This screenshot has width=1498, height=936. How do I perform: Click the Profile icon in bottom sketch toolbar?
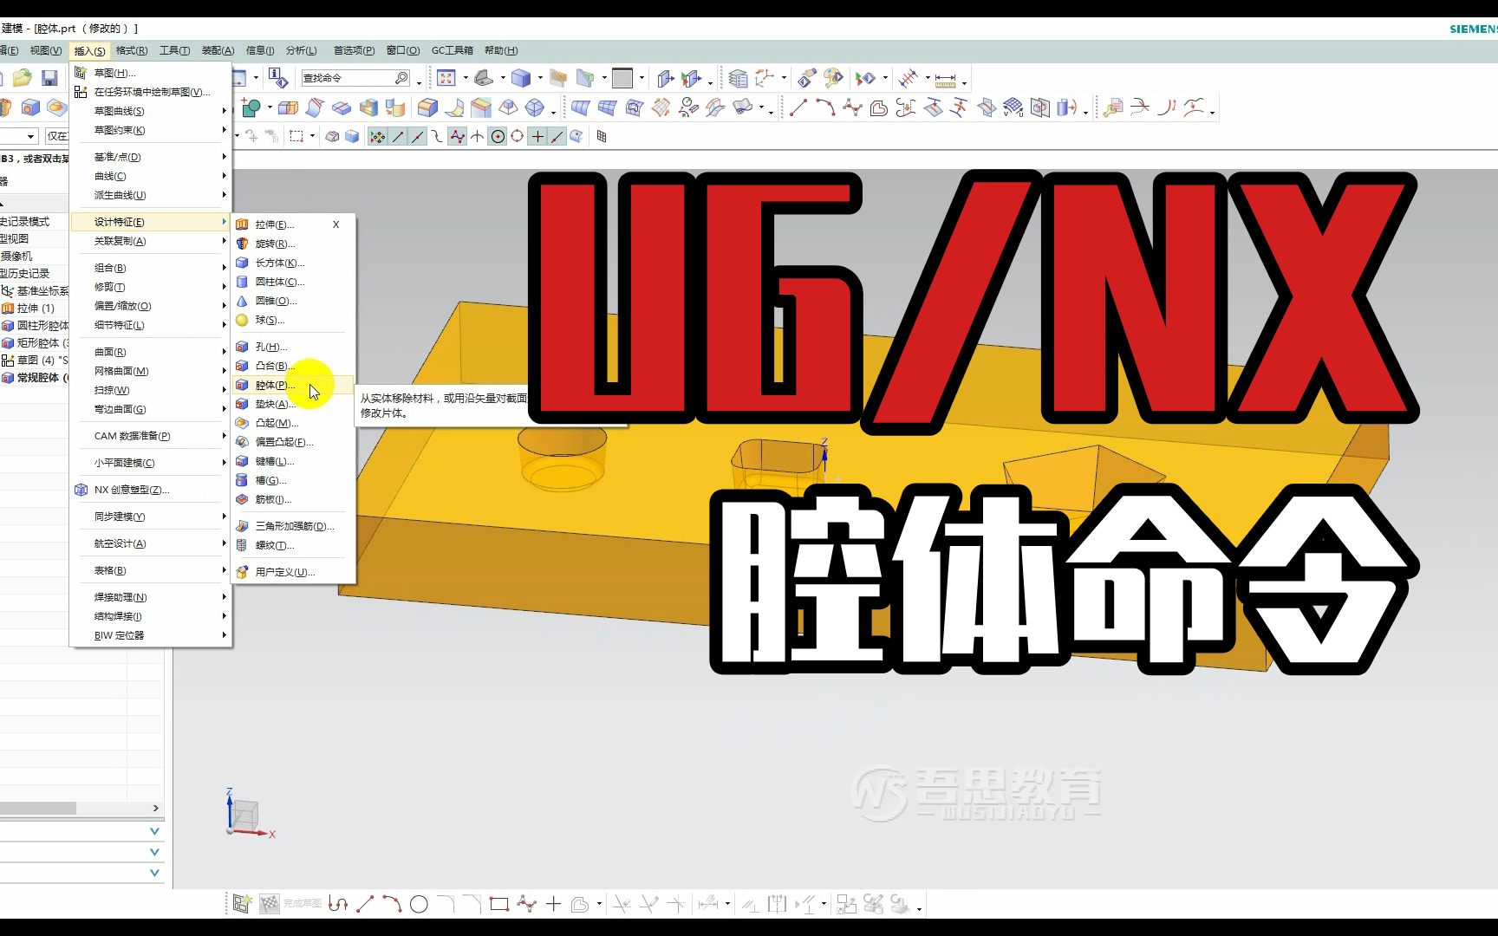tap(338, 904)
